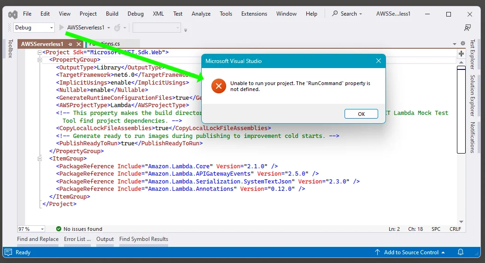Open the AWSServerless1 start target dropdown arrow
This screenshot has width=485, height=263.
109,28
